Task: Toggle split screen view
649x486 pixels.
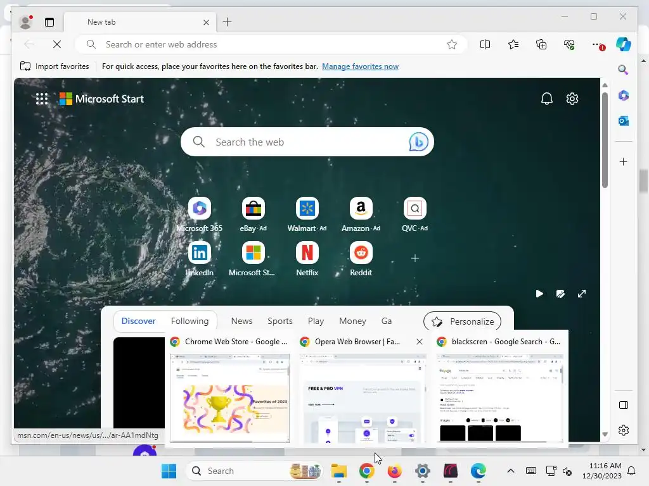Action: click(x=485, y=44)
